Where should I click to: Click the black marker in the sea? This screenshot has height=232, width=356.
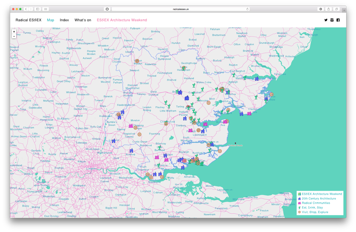[x=235, y=144]
